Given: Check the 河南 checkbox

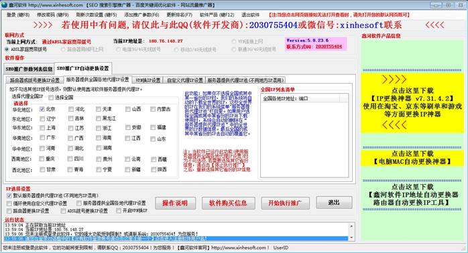Looking at the screenshot, I should click(x=42, y=148).
